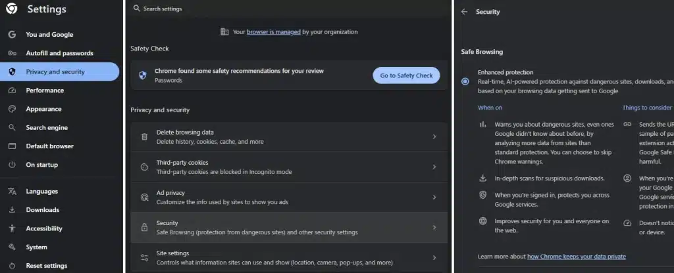Expand the Security row arrow
Viewport: 674px width, 273px height.
[x=434, y=228]
